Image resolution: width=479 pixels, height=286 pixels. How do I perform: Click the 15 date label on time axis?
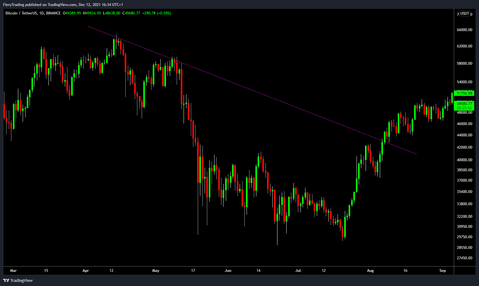coord(46,270)
